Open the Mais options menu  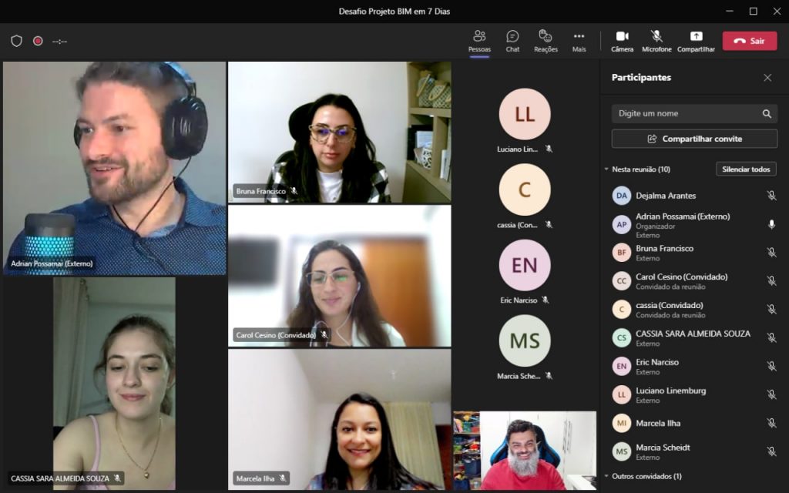coord(579,40)
